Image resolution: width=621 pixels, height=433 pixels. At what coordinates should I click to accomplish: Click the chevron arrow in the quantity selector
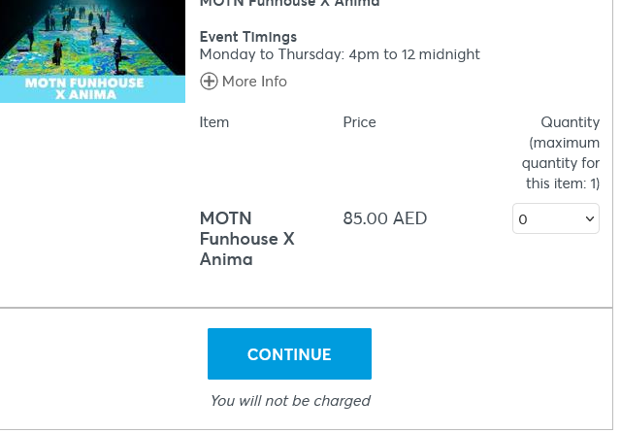[589, 218]
